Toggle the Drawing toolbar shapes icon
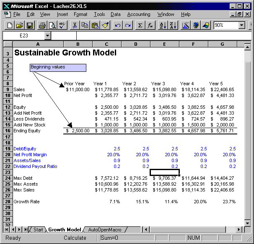Screen dimensions: 254x244 206,25
